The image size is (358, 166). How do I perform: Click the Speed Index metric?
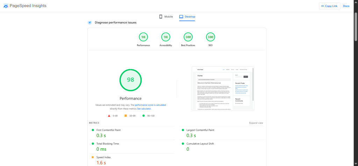(104, 157)
